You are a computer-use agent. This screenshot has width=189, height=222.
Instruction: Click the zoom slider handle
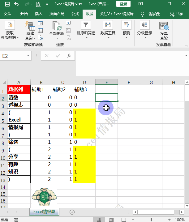(151, 220)
